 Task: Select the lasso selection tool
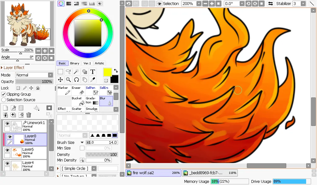point(68,72)
